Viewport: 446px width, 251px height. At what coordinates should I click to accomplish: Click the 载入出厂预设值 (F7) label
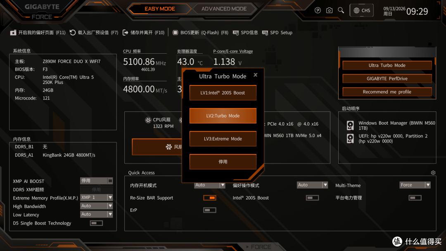click(98, 33)
